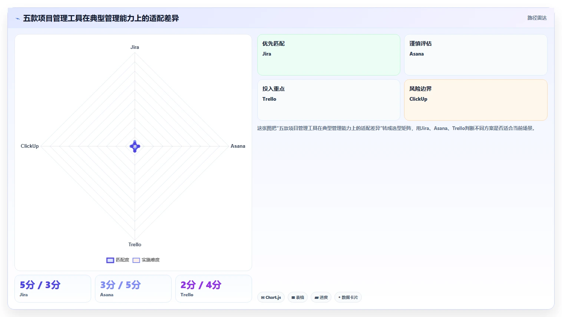Click the 进度 tag chip
Screen dimensions: 562x317
321,297
